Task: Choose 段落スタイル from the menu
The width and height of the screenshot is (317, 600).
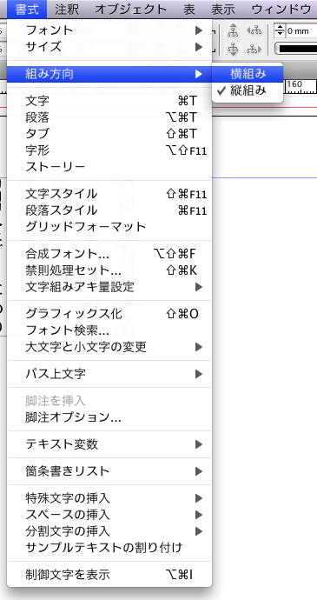Action: point(109,210)
